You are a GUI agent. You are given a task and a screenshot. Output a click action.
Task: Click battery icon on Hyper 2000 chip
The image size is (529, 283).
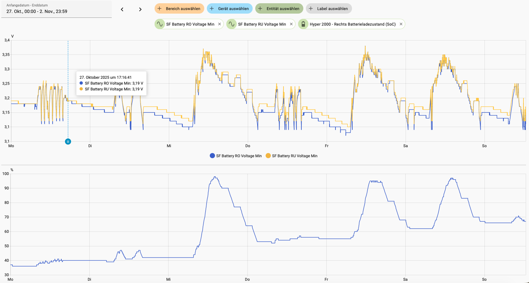pos(303,24)
